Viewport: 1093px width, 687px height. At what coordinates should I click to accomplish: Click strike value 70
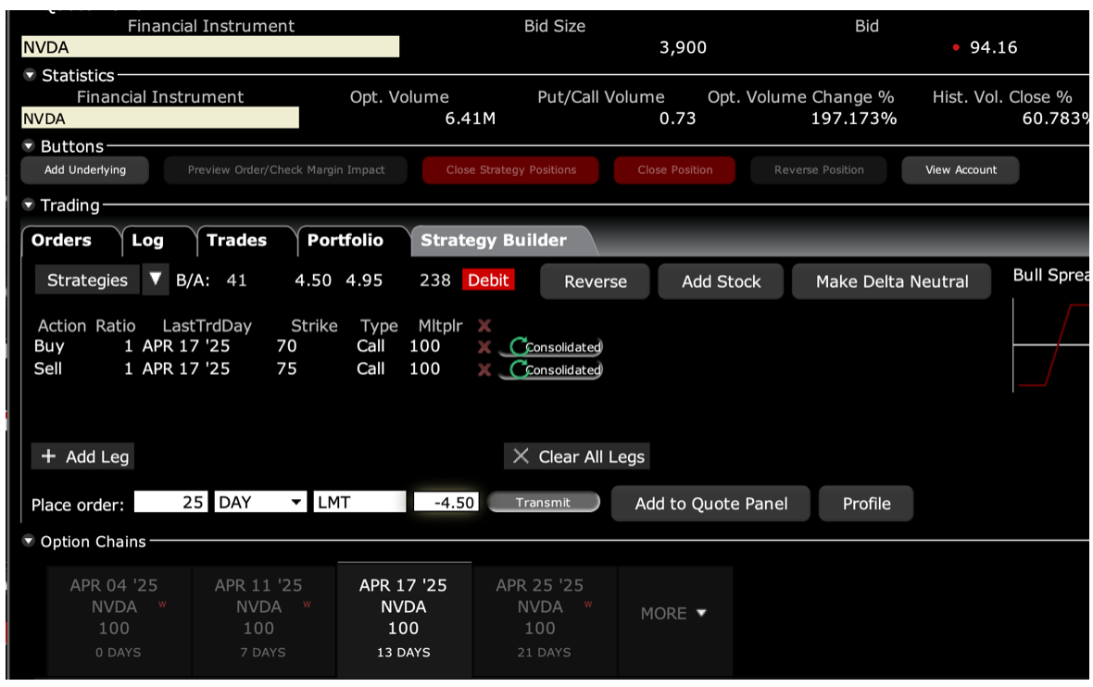(286, 346)
